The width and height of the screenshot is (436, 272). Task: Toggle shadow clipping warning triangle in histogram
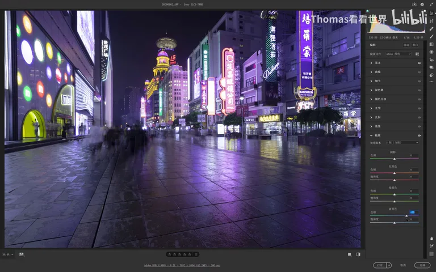[x=368, y=11]
